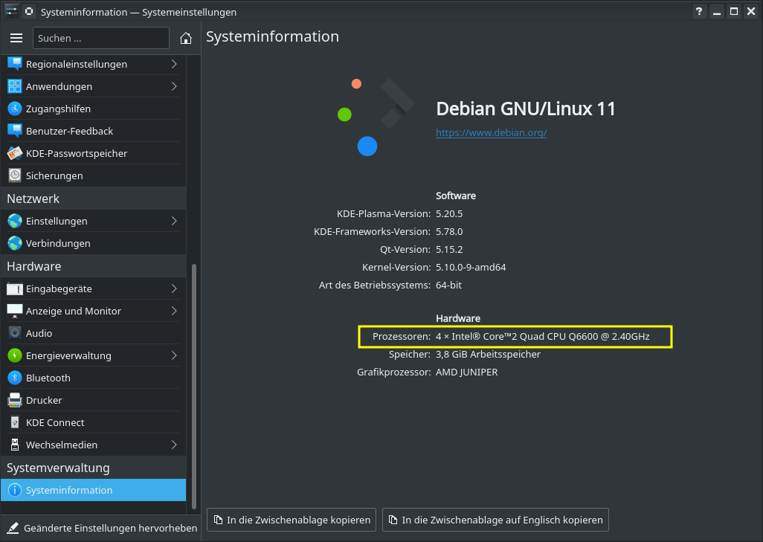Expand the network Einstellungen chevron
Screen dimensions: 763x542
click(x=174, y=221)
